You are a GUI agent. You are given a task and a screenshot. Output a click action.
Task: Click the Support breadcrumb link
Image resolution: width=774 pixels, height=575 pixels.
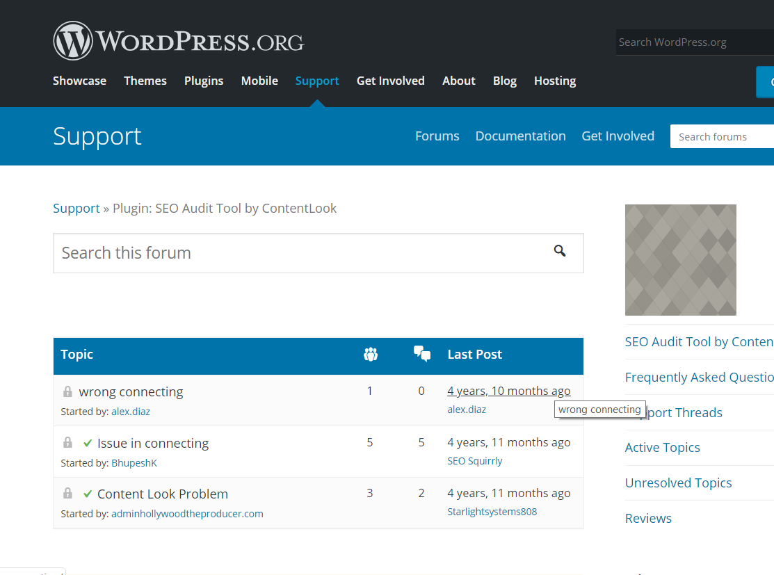click(x=76, y=209)
